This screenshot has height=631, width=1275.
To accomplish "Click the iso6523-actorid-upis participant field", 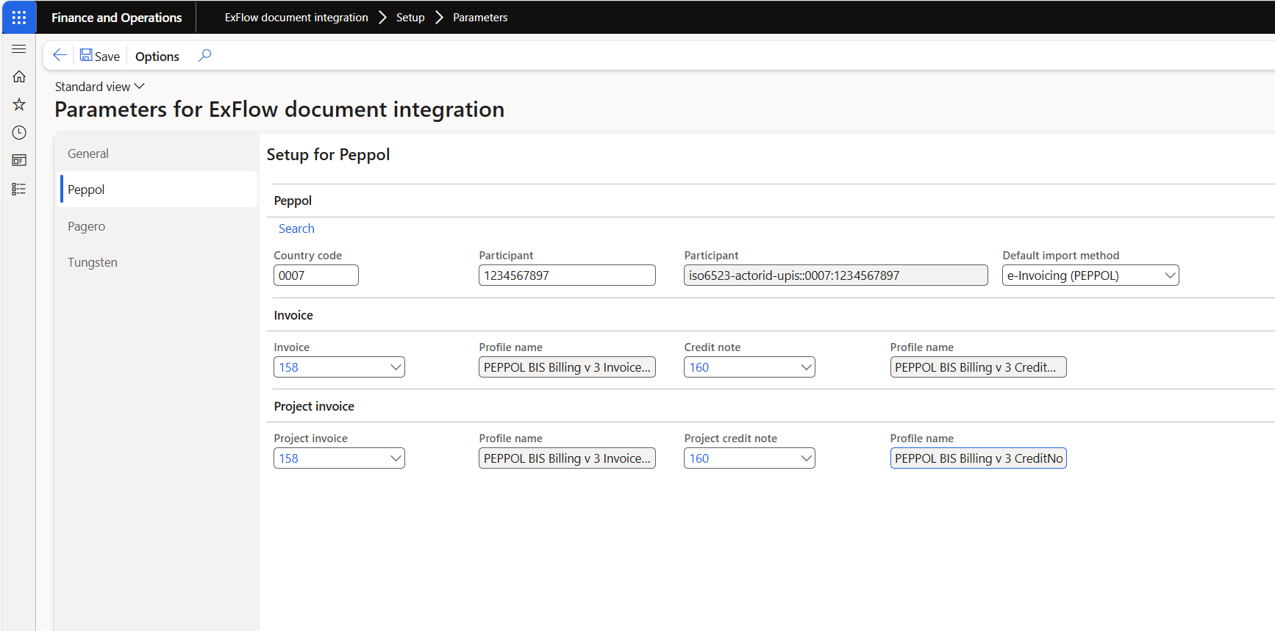I will click(x=836, y=275).
